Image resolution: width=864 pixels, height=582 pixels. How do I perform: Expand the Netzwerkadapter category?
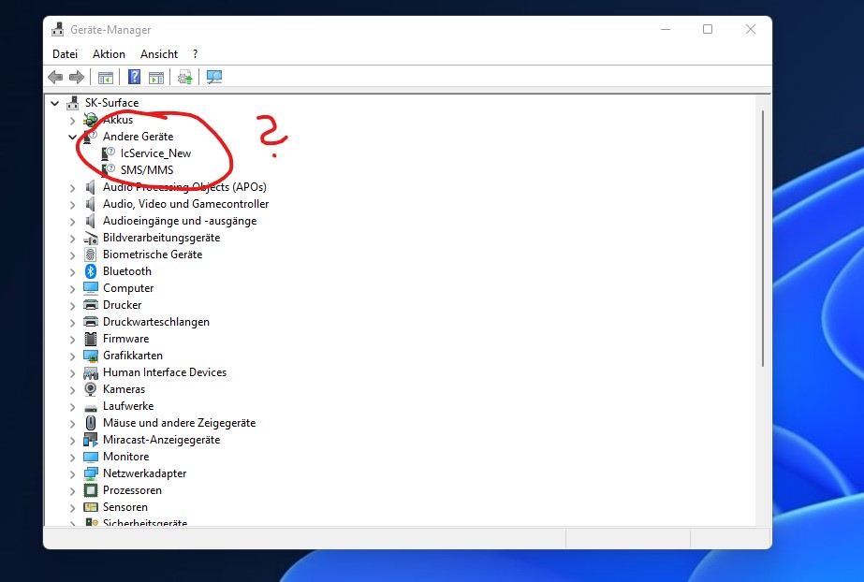coord(73,473)
